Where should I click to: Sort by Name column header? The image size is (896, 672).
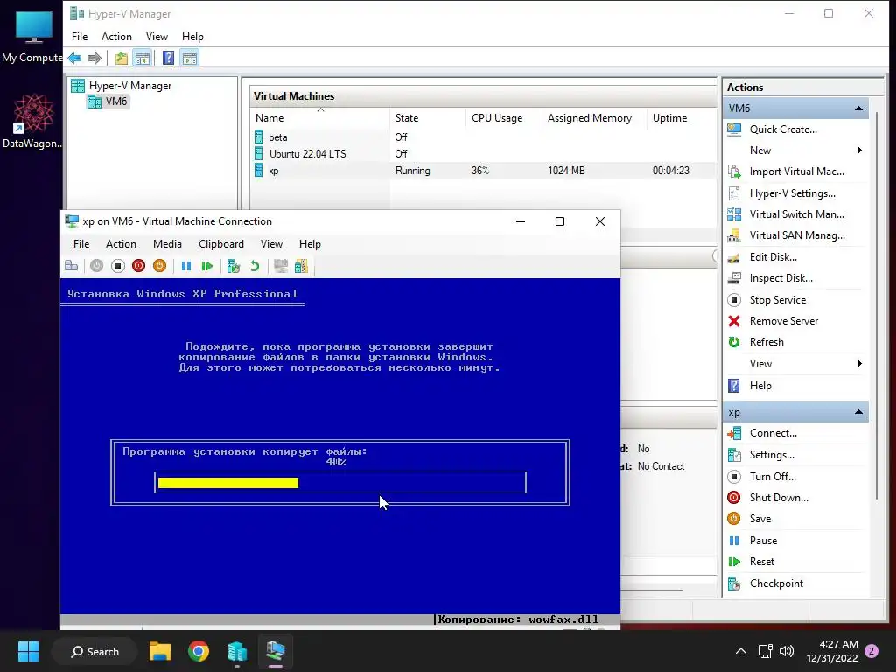(x=320, y=118)
